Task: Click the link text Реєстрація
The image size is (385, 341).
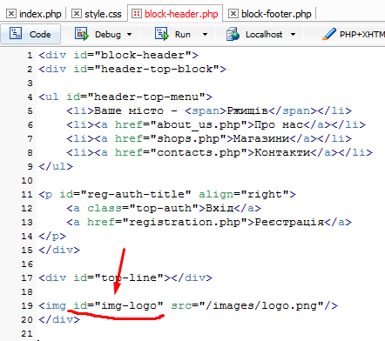Action: (x=289, y=222)
